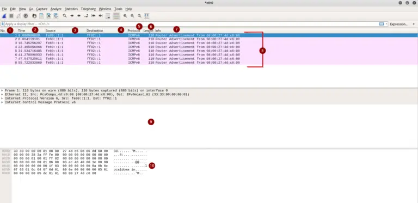418x203 pixels.
Task: Go forward in packet history
Action: 79,16
